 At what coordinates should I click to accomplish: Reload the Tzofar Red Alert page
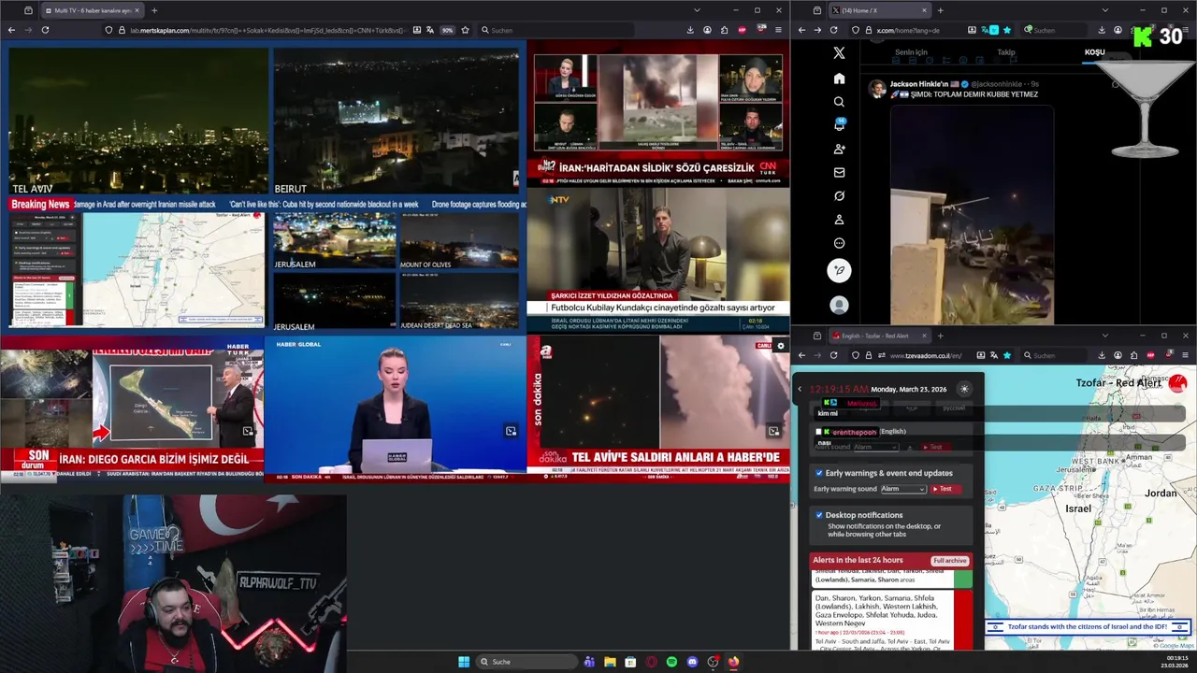coord(835,355)
